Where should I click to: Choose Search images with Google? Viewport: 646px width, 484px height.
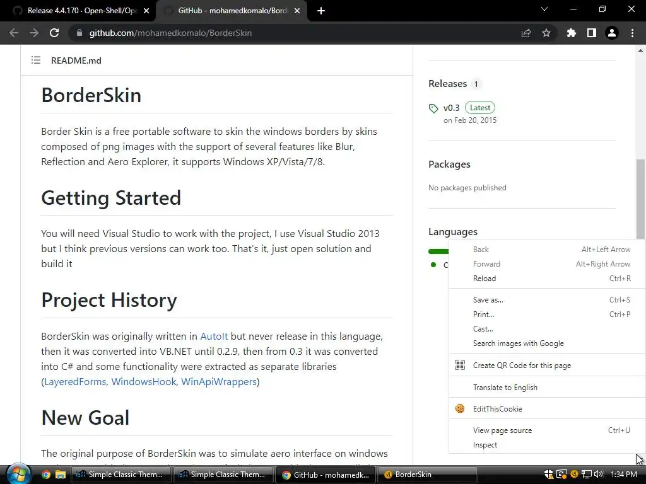point(547,343)
